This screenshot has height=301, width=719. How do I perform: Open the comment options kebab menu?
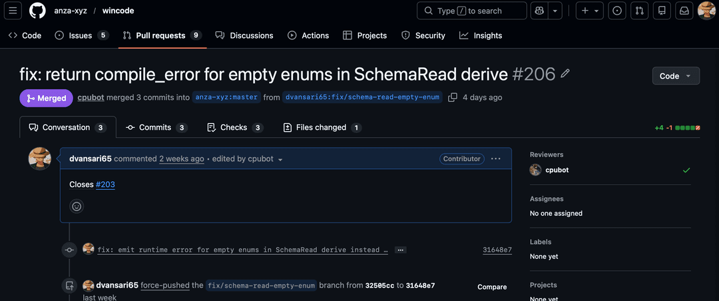[495, 158]
